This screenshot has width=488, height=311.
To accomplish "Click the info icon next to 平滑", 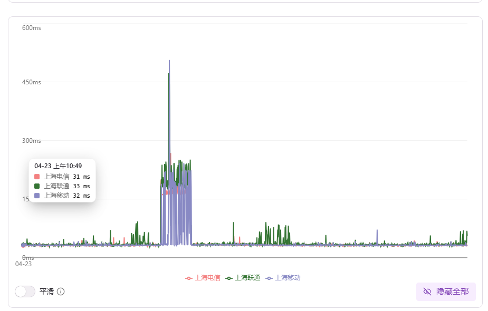I will [61, 291].
